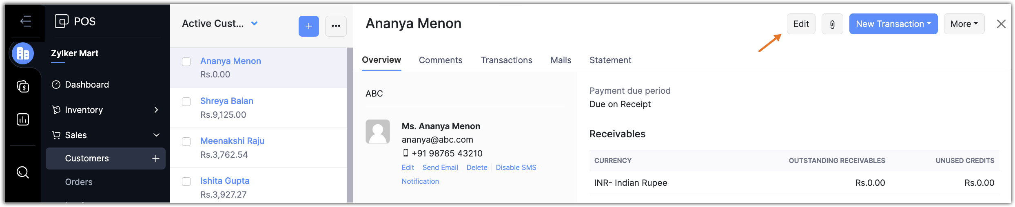Open the three-dots options menu
This screenshot has width=1015, height=207.
(x=336, y=26)
